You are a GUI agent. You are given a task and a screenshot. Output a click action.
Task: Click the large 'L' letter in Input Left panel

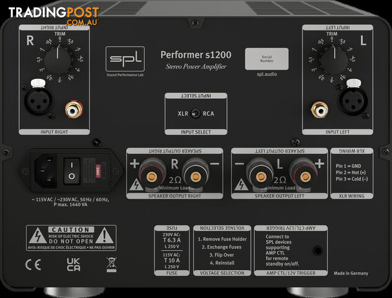(363, 40)
